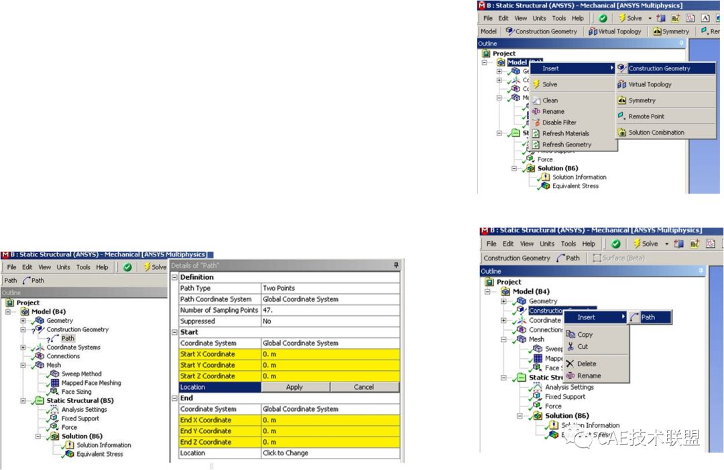Viewport: 724px width, 470px height.
Task: Click the green checkmark icon in the Path window toolbar
Action: (x=127, y=267)
